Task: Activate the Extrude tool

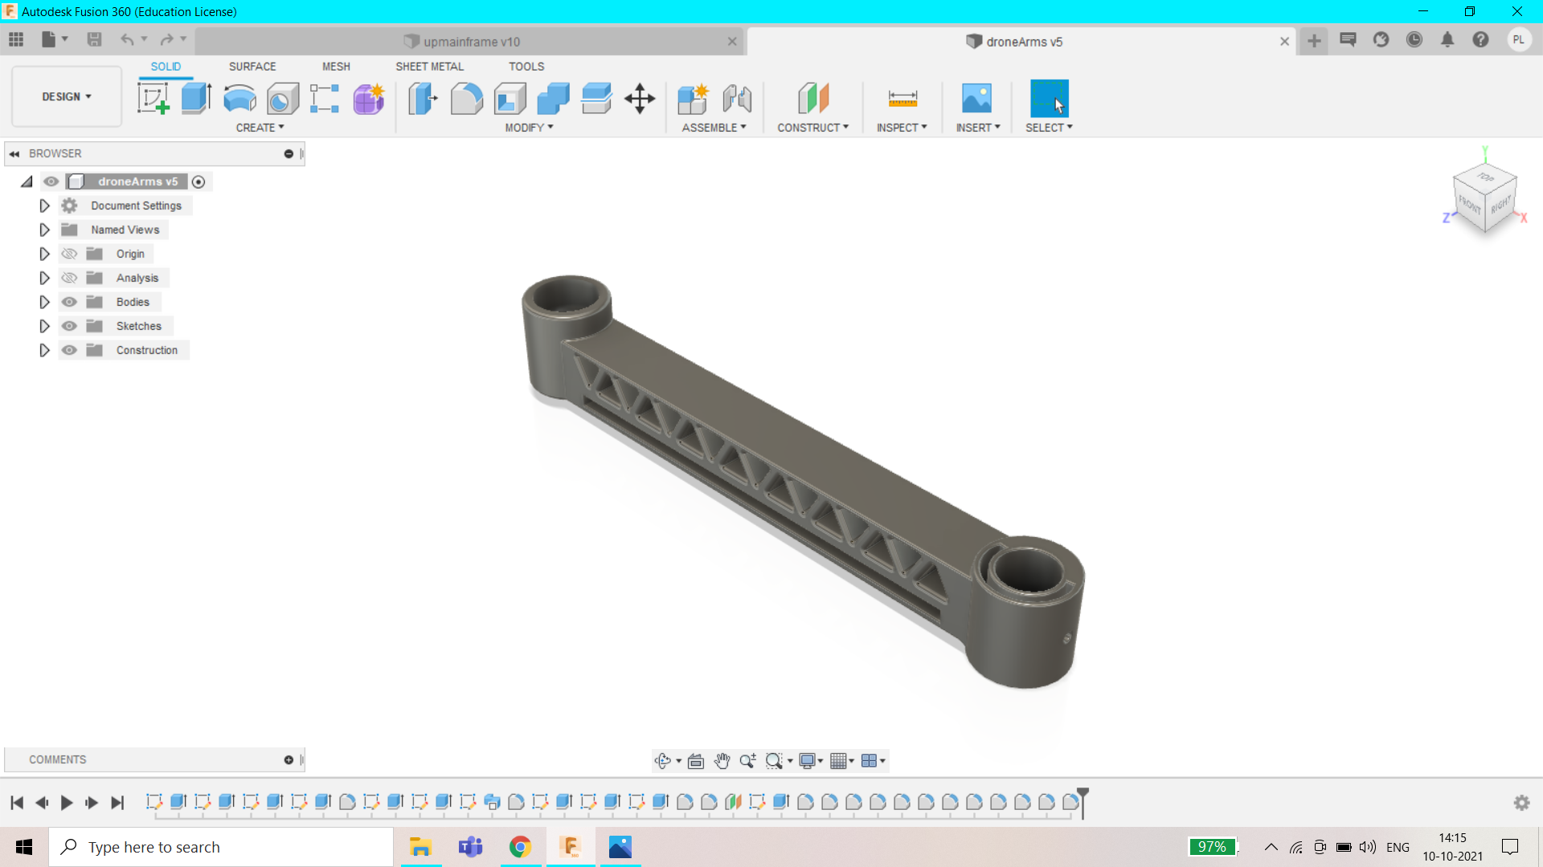Action: tap(196, 98)
